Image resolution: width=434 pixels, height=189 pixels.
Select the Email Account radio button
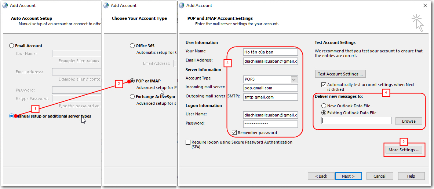coord(12,46)
